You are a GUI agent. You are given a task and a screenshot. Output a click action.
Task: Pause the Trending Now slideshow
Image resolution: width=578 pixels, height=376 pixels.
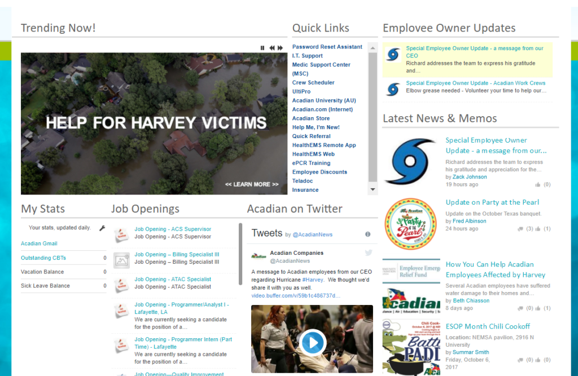(x=262, y=48)
